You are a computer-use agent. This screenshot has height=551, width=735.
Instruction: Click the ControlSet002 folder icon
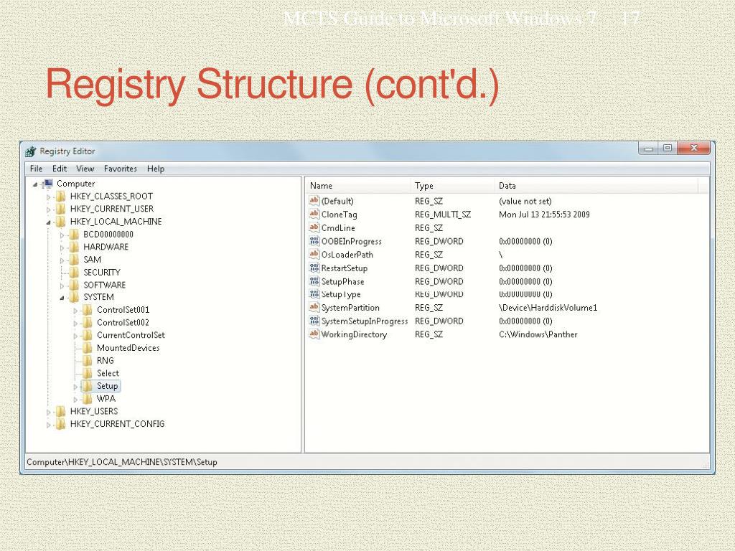click(x=87, y=322)
